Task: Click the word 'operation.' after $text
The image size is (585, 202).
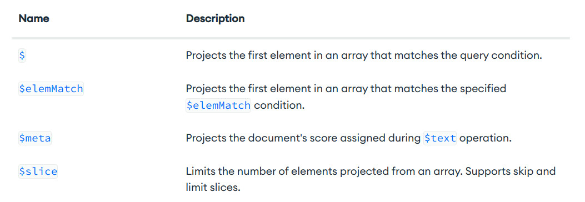Action: [x=485, y=138]
